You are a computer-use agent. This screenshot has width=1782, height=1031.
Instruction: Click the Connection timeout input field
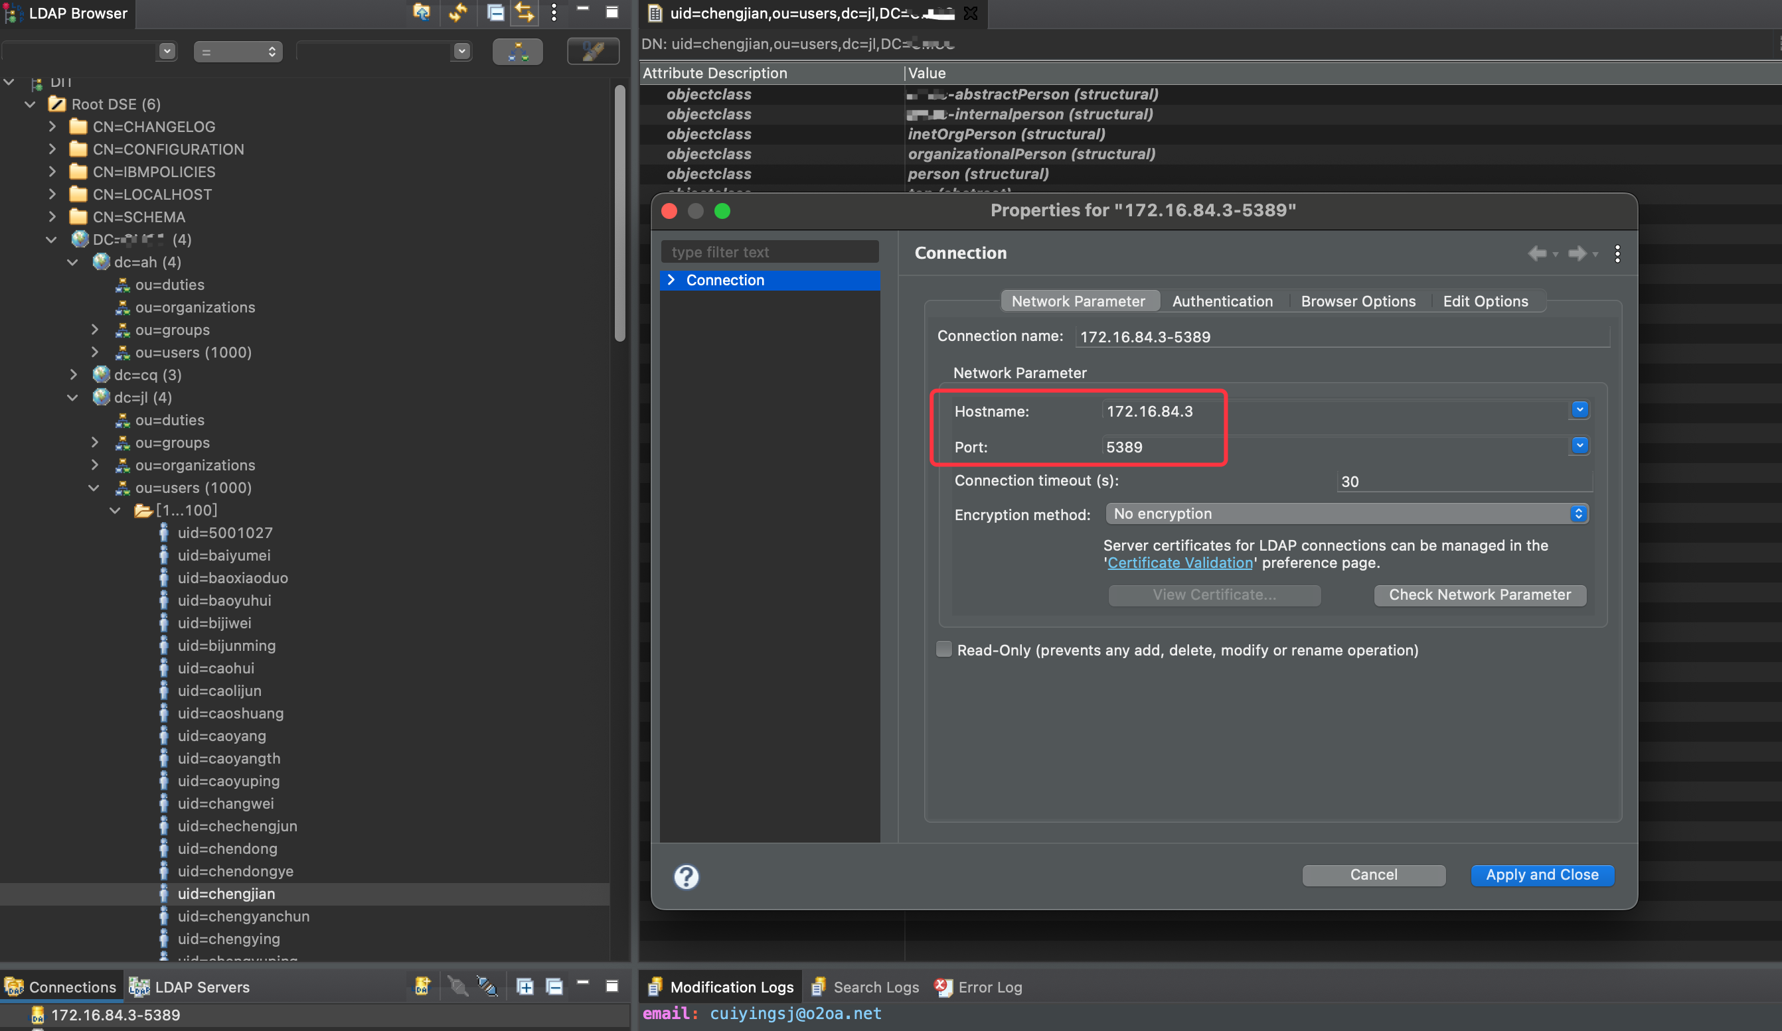(x=1463, y=481)
